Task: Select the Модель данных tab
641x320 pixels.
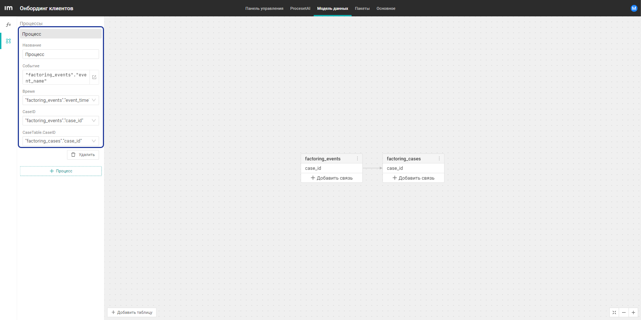Action: 333,8
